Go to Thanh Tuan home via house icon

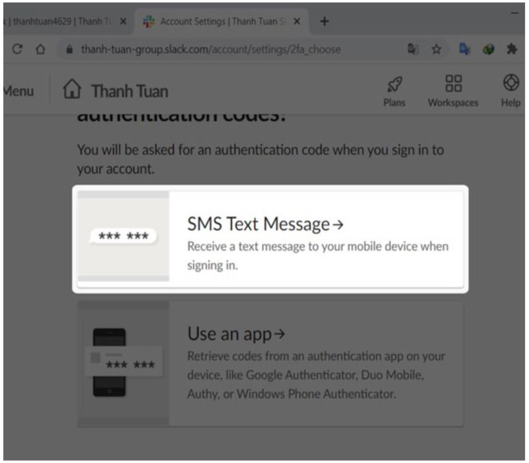72,89
